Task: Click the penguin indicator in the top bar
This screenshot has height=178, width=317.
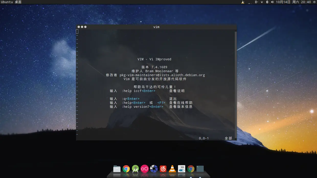Action: (x=242, y=2)
